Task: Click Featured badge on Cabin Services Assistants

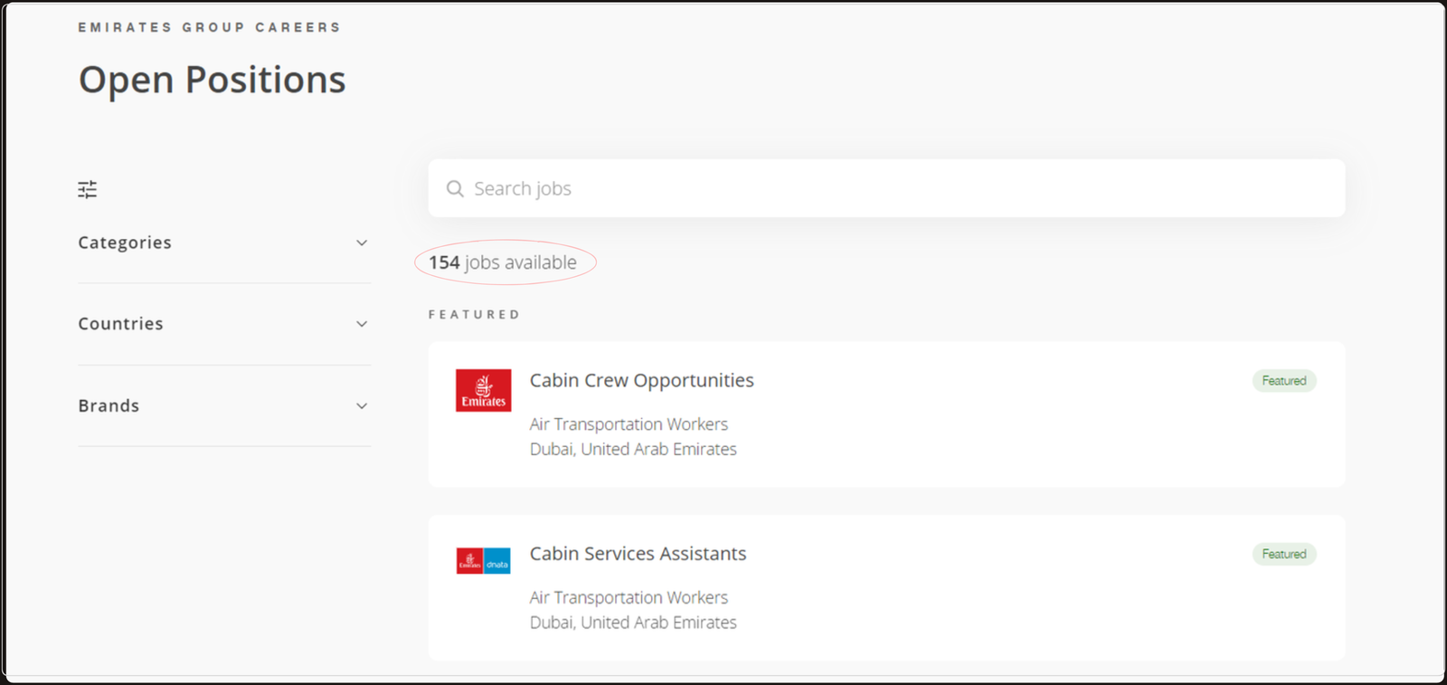Action: [x=1284, y=554]
